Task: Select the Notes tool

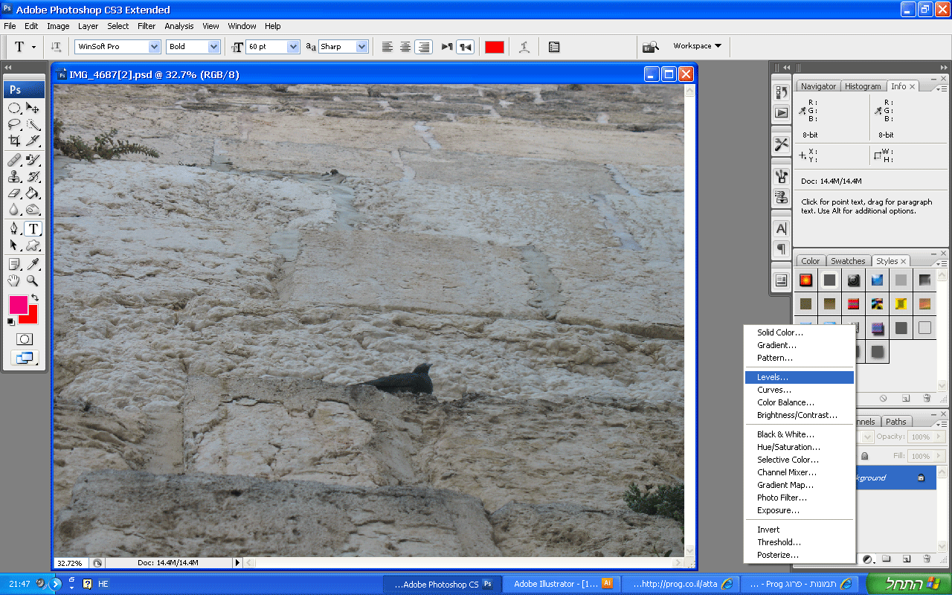Action: (14, 264)
